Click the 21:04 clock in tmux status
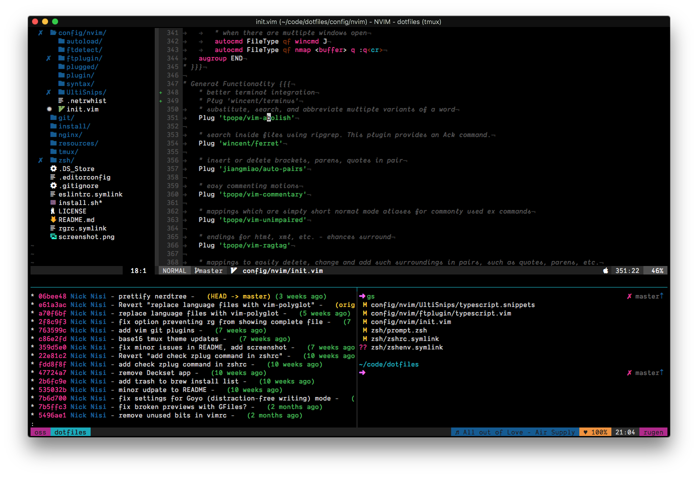The image size is (698, 477). 625,432
